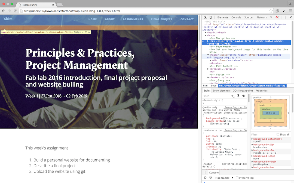Expand the background-color computed property
This screenshot has height=183, width=294.
coord(252,150)
